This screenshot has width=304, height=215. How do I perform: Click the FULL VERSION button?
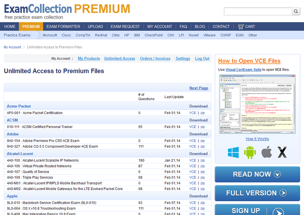pos(257,193)
